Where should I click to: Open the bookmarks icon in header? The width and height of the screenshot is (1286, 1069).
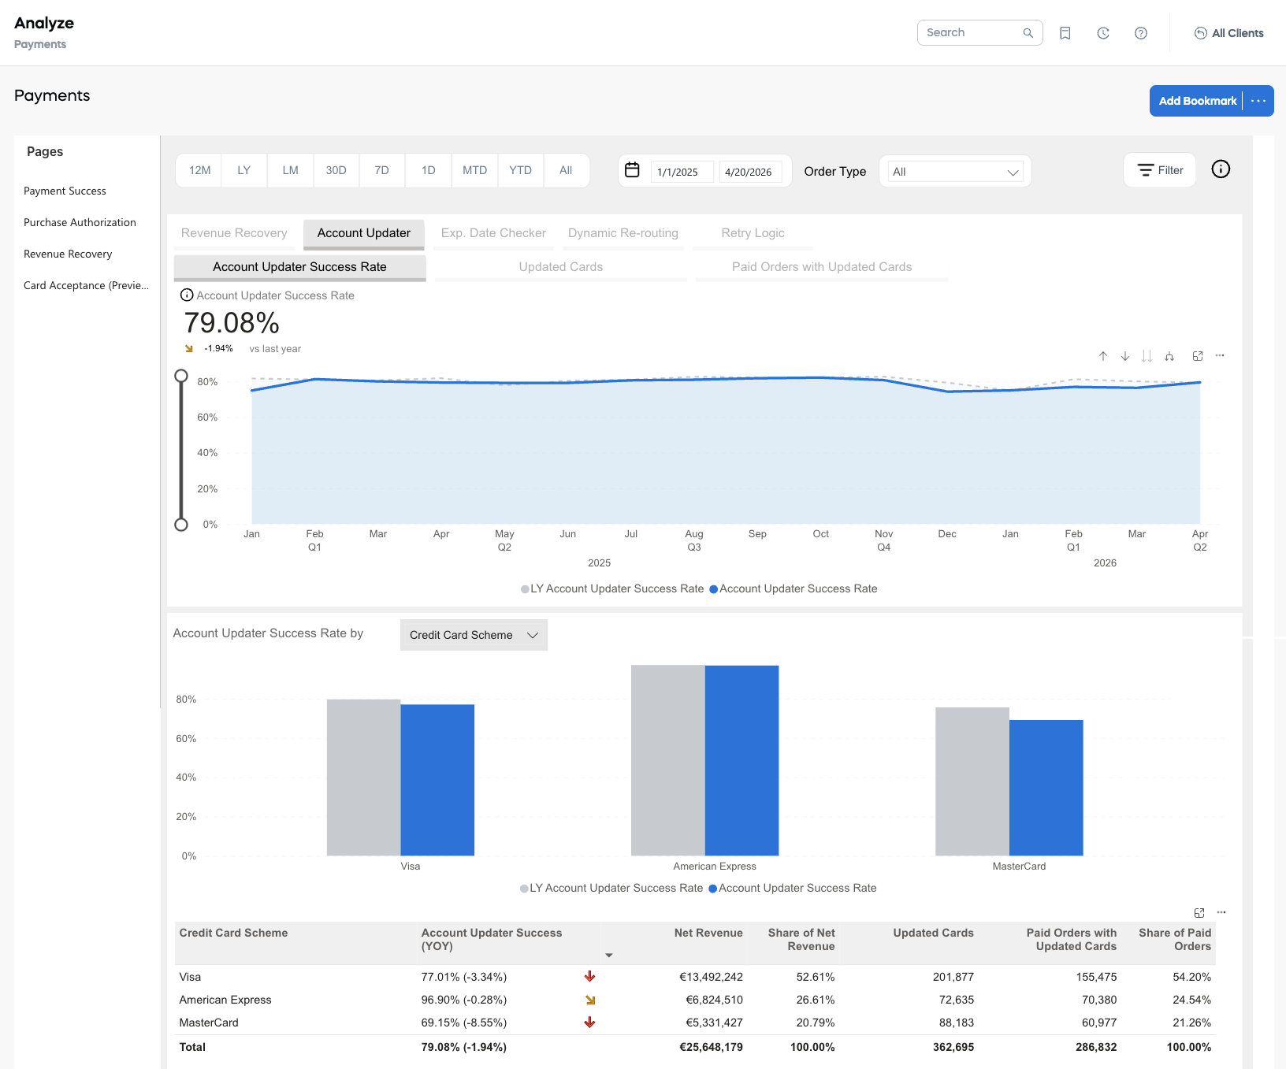(x=1065, y=33)
